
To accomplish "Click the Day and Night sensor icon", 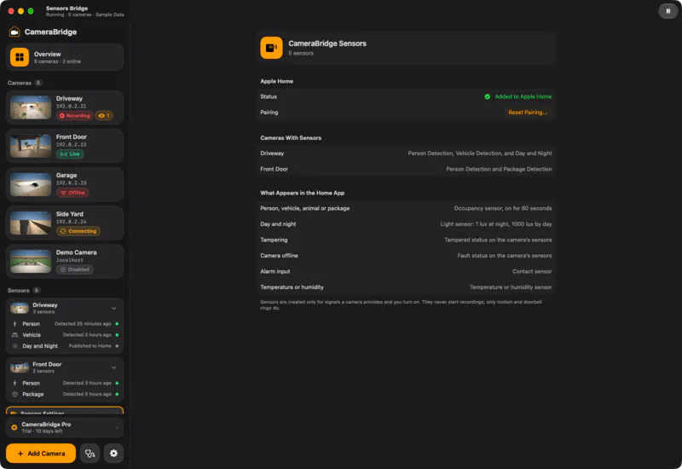I will tap(14, 346).
